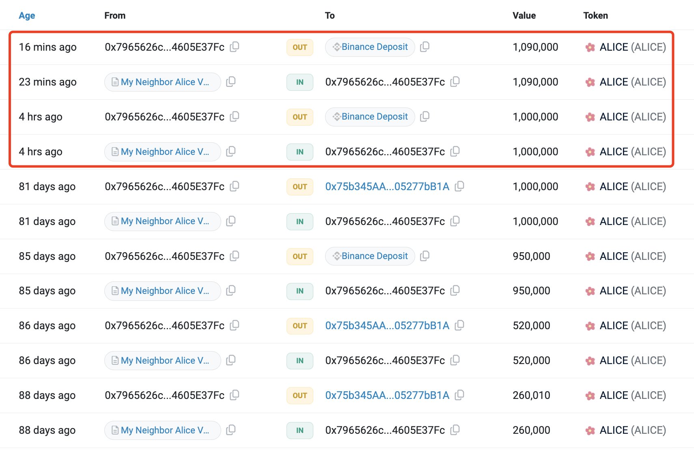The height and width of the screenshot is (450, 694).
Task: Copy My Neighbor Alice address in 23 mins ago row
Action: coord(231,82)
